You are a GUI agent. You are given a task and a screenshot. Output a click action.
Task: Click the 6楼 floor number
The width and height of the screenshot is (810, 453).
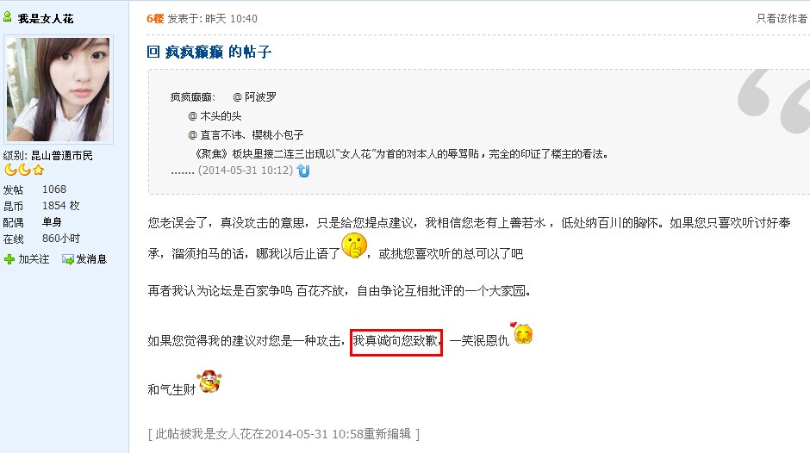pos(155,19)
